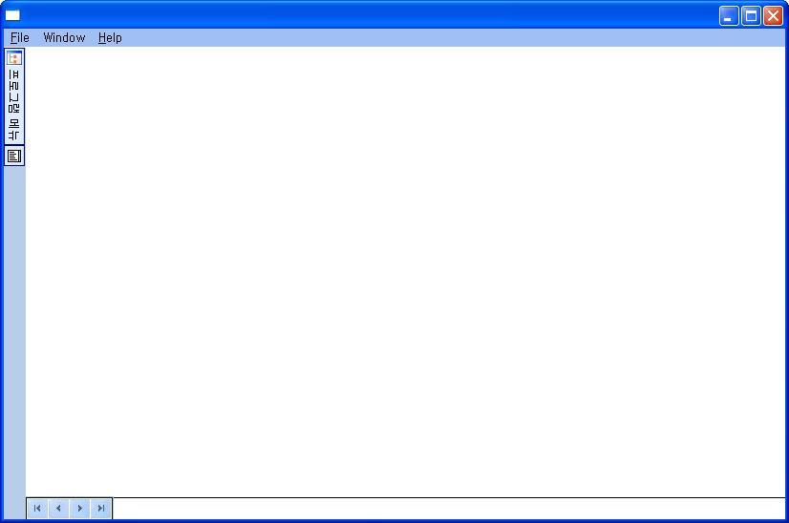This screenshot has width=789, height=523.
Task: Minimize the application window
Action: [x=729, y=15]
